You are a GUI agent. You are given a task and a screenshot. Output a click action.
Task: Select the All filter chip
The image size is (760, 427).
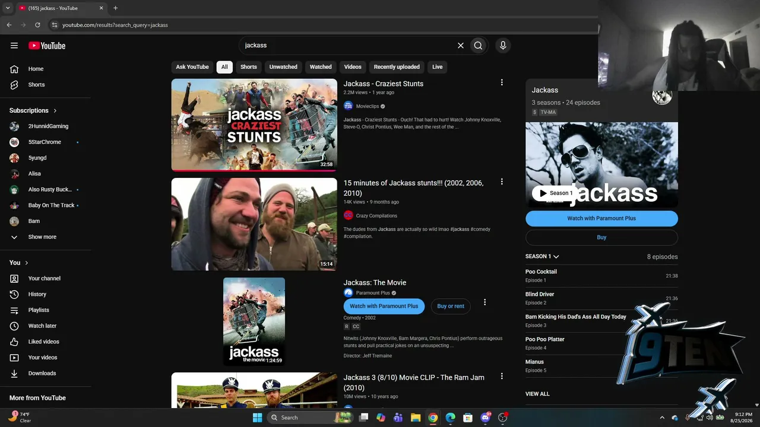[x=224, y=67]
